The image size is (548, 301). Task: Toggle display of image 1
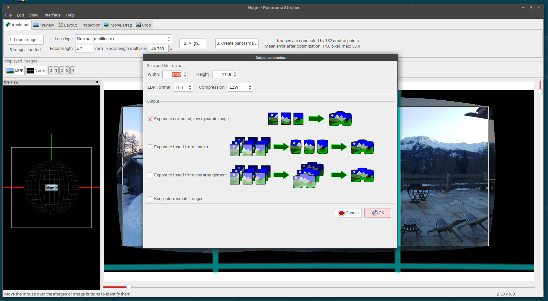tap(56, 71)
